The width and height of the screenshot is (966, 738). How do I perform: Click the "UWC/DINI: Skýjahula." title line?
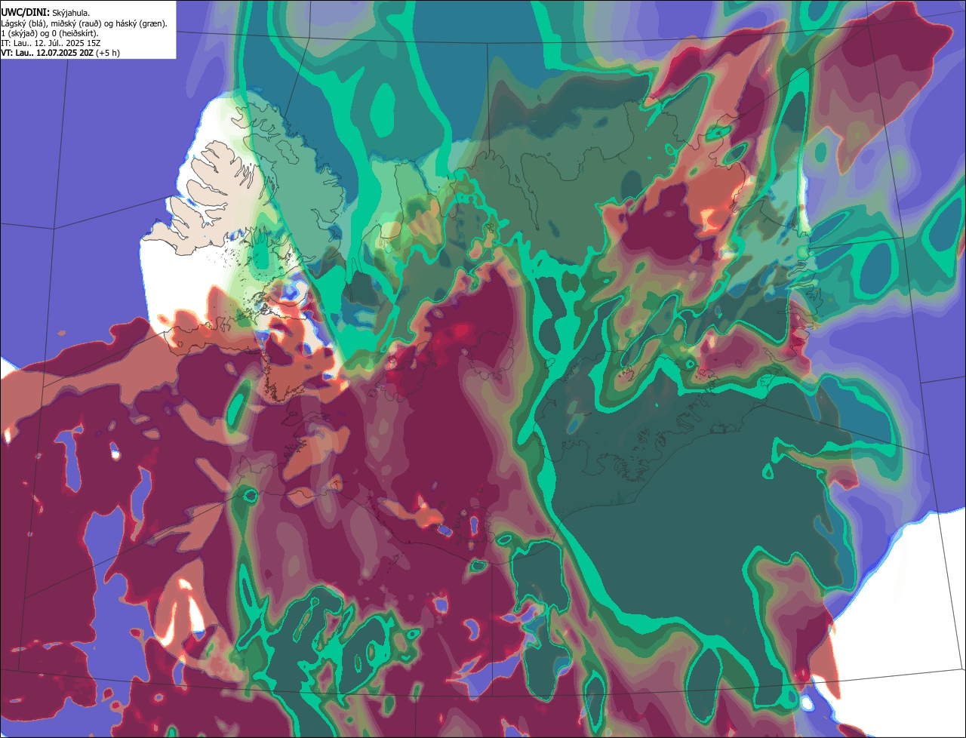[x=46, y=12]
